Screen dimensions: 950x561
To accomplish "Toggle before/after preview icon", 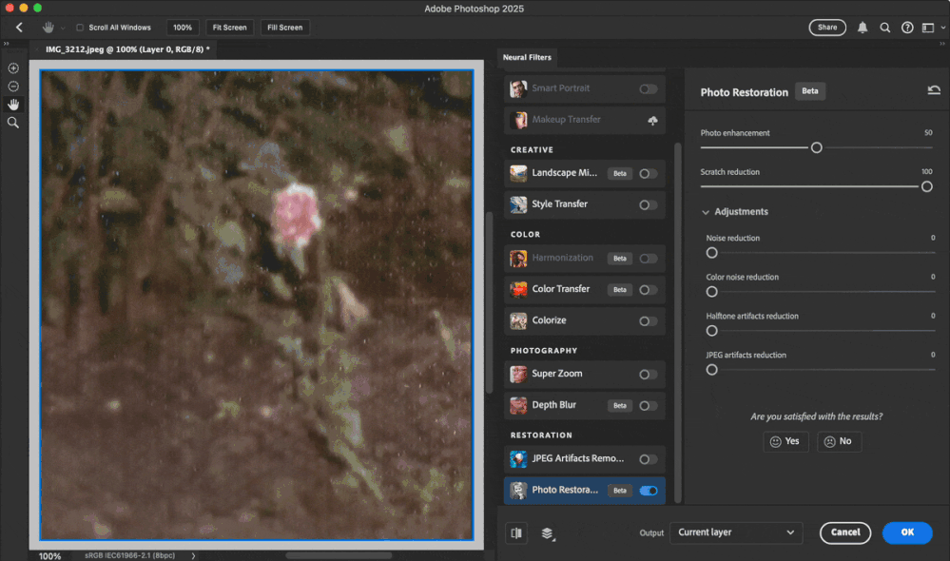I will coord(516,533).
